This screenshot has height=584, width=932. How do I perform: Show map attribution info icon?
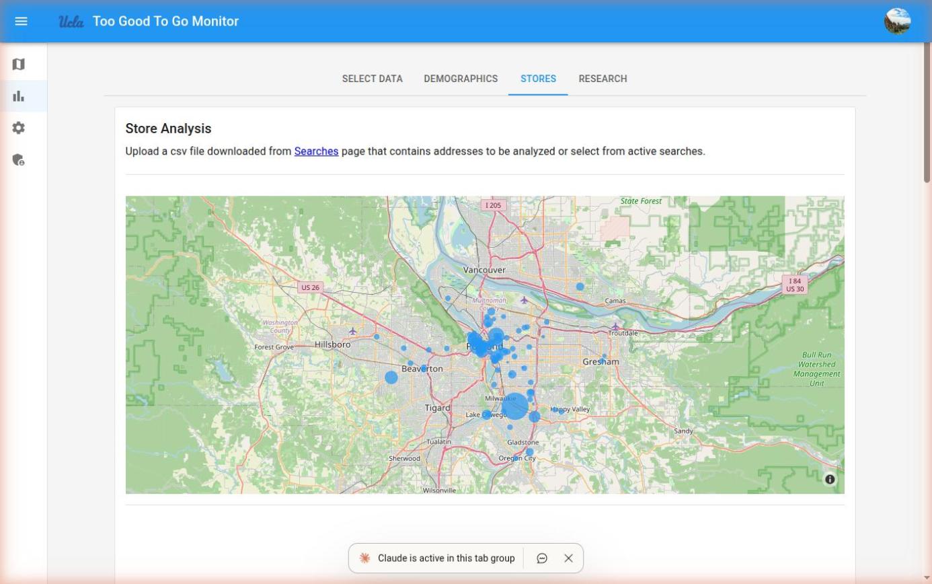830,479
